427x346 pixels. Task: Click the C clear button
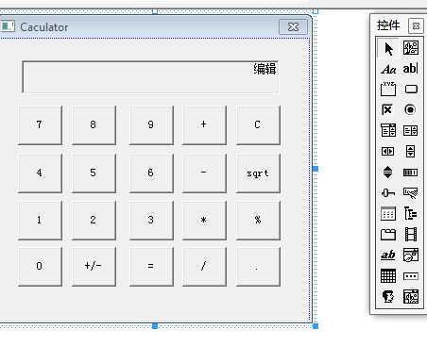point(258,125)
